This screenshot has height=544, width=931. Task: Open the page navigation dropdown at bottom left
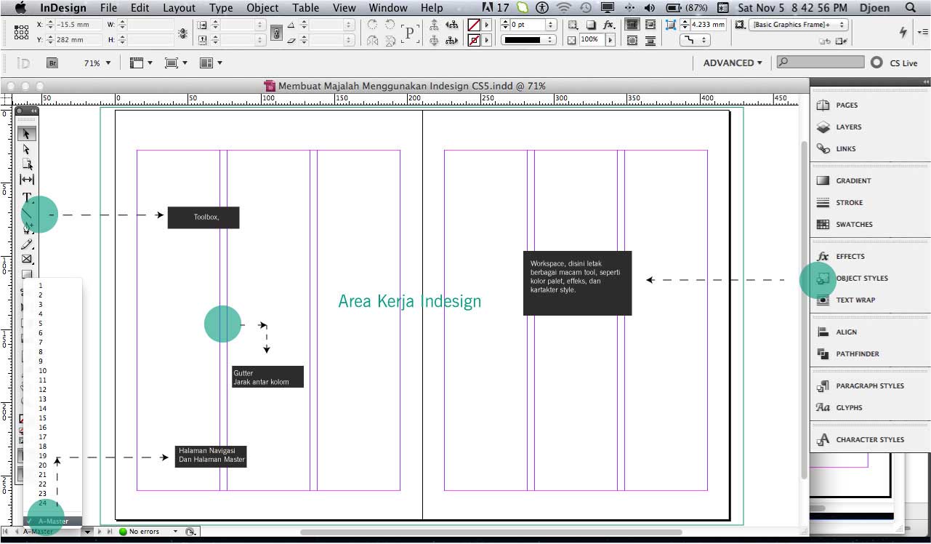click(x=87, y=532)
